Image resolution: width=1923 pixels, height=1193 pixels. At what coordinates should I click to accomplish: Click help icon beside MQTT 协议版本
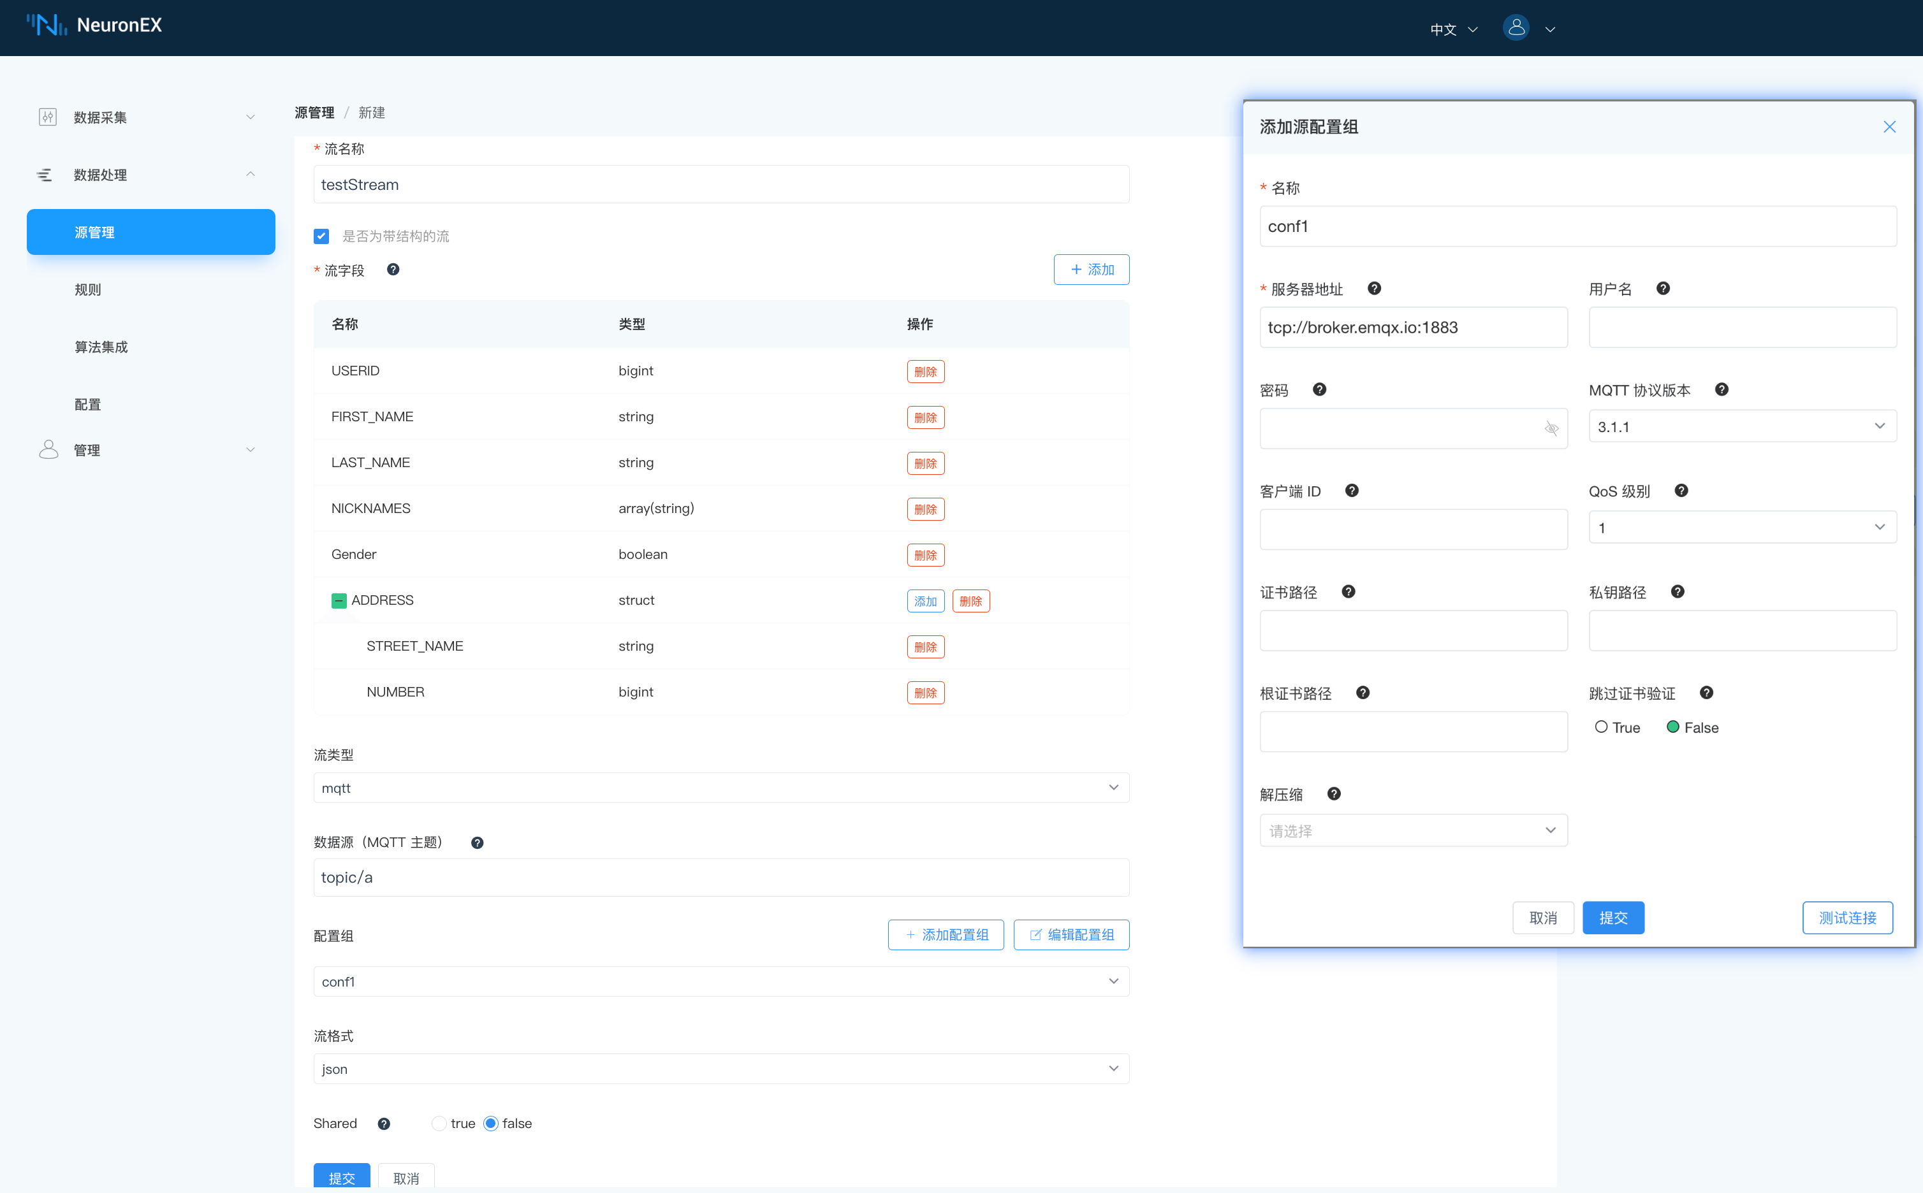click(x=1722, y=390)
